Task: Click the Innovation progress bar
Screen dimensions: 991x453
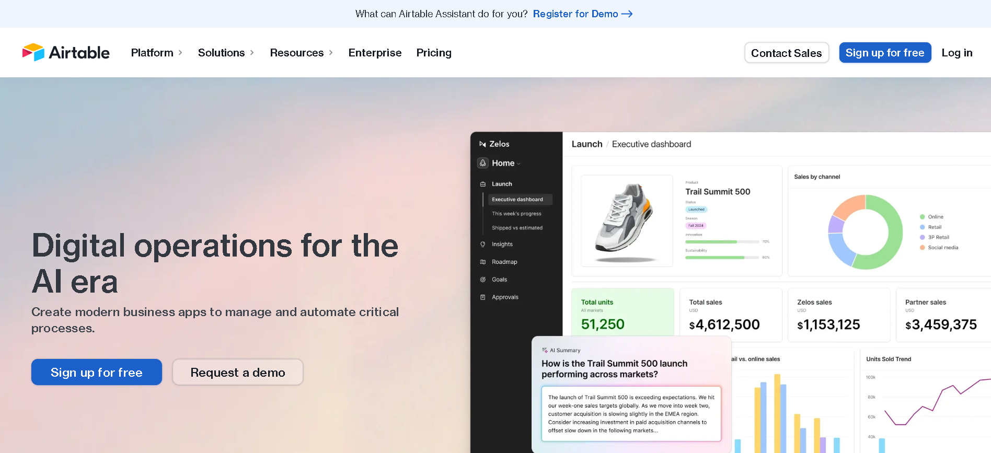Action: [722, 242]
